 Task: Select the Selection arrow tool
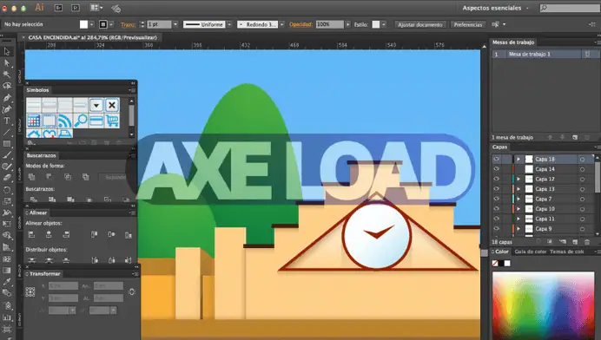[x=7, y=51]
